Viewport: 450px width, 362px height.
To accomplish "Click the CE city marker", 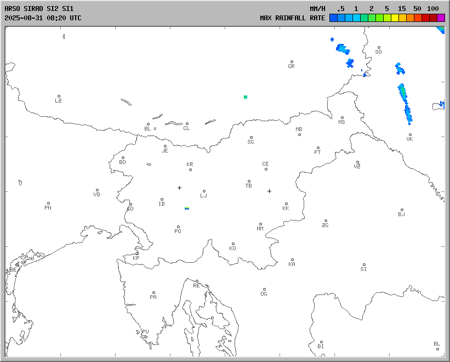I will 266,168.
